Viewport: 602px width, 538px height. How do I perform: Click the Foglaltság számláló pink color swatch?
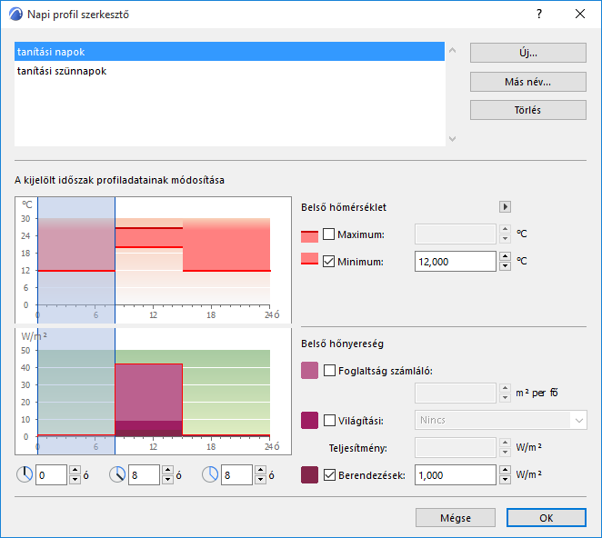point(309,370)
